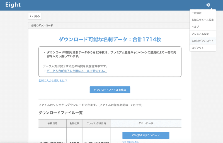Click the 名刺枚数 column header
The image size is (223, 143).
74,123
